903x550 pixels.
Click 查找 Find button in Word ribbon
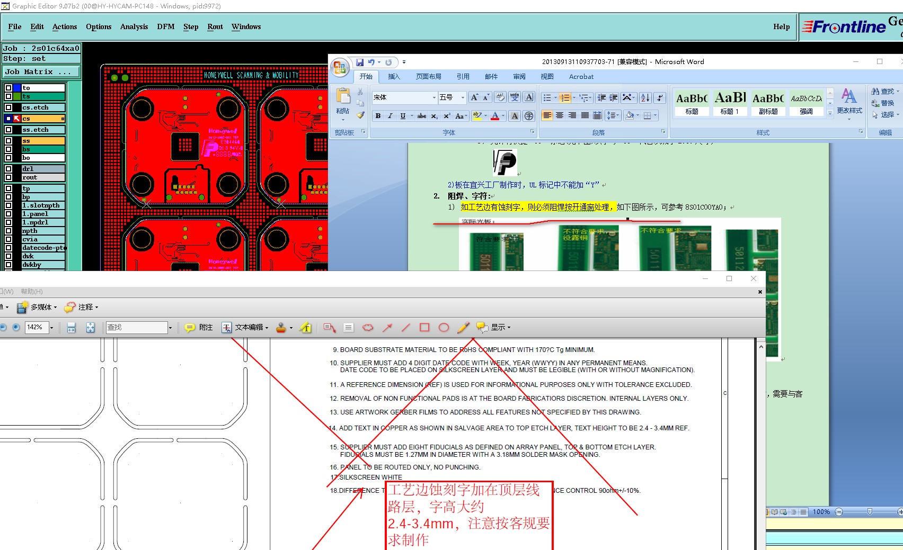pos(883,92)
